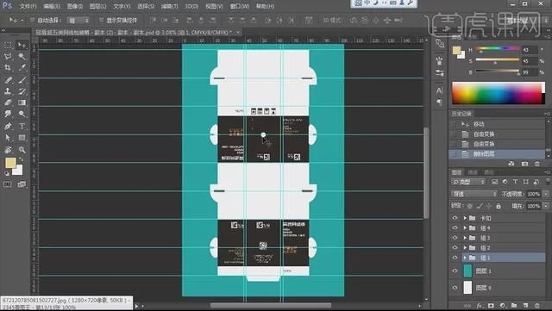Expand the 组 2 group
552x311 pixels.
click(465, 247)
